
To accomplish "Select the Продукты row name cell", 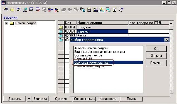I will pos(102,27).
